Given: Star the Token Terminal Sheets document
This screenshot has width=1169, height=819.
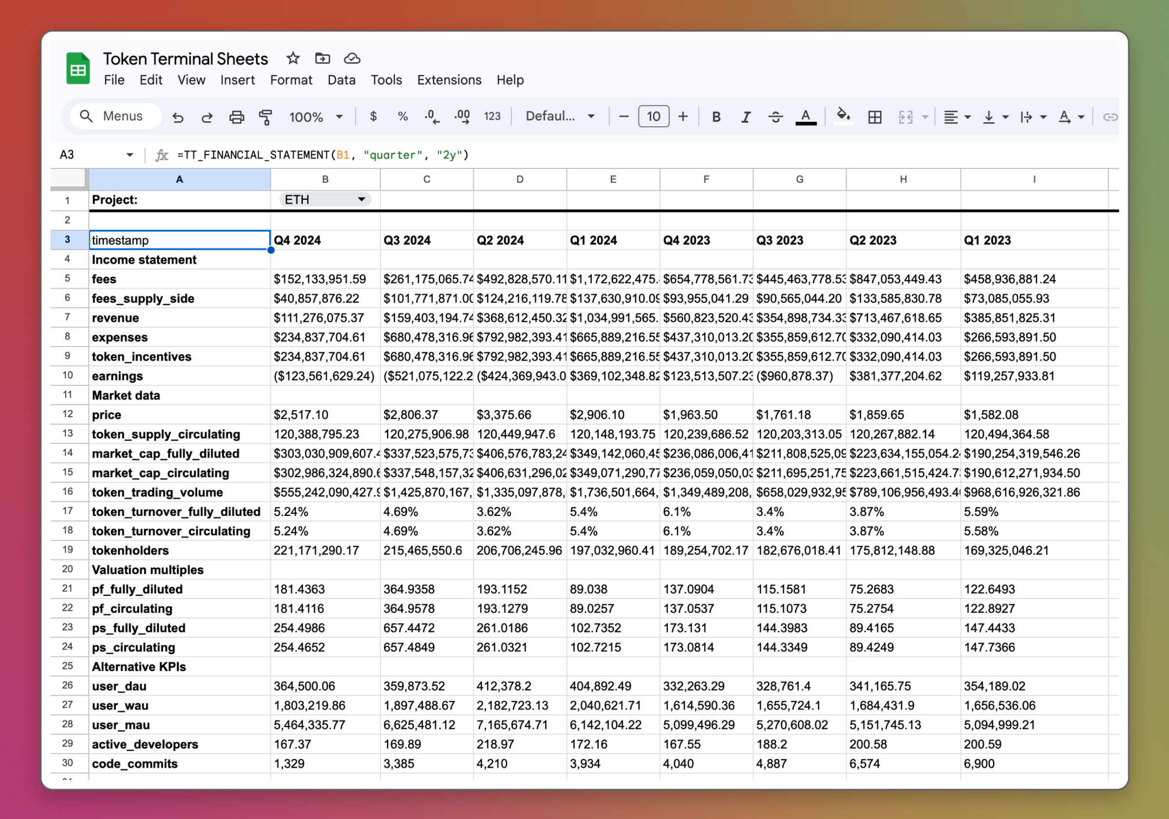Looking at the screenshot, I should tap(293, 58).
